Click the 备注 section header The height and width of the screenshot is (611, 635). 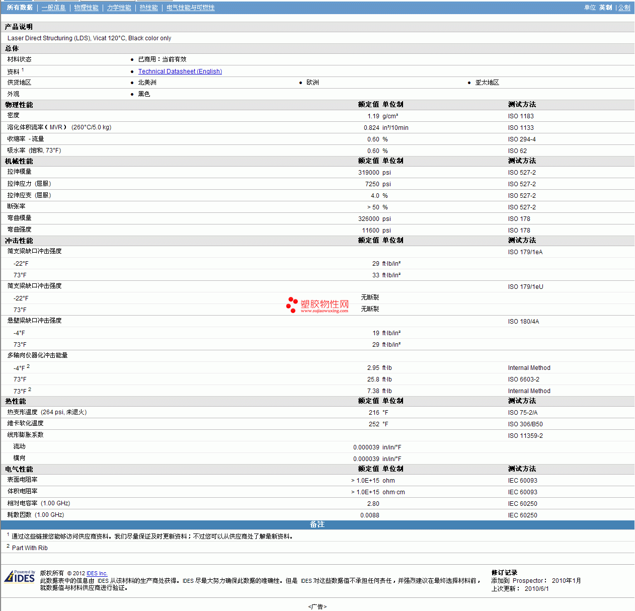coord(317,524)
